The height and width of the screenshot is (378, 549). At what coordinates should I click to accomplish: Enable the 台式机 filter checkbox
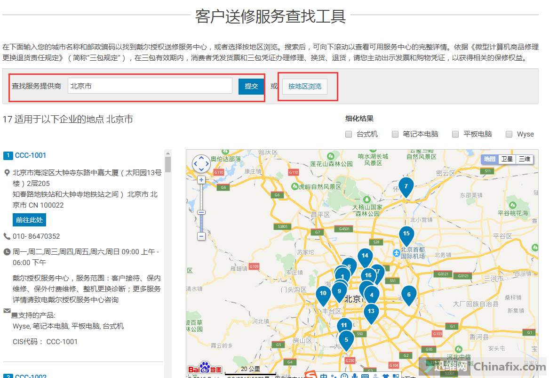pyautogui.click(x=349, y=134)
